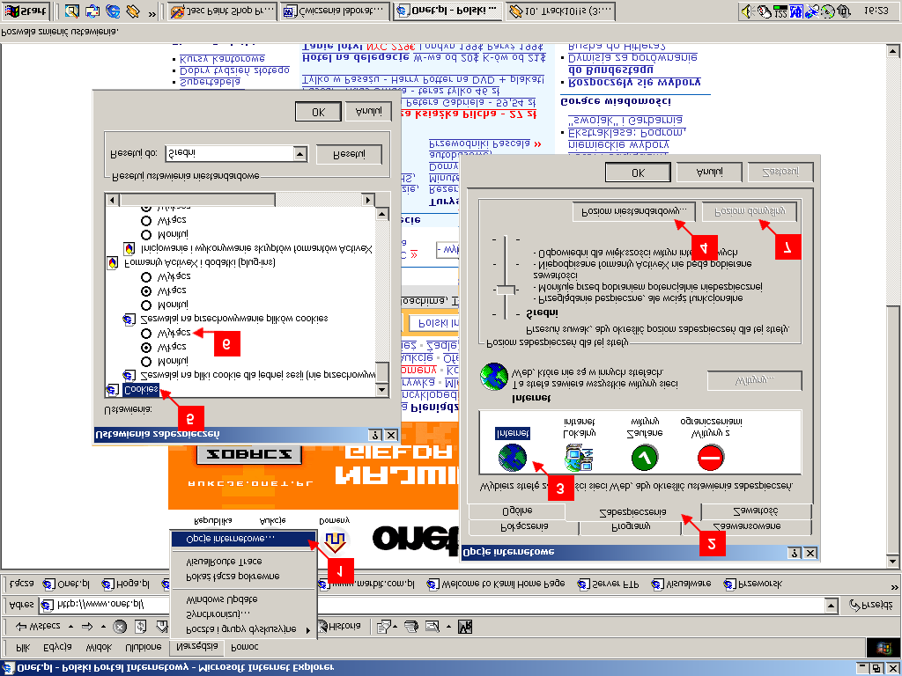Open the Plik menu
This screenshot has width=902, height=676.
point(22,648)
